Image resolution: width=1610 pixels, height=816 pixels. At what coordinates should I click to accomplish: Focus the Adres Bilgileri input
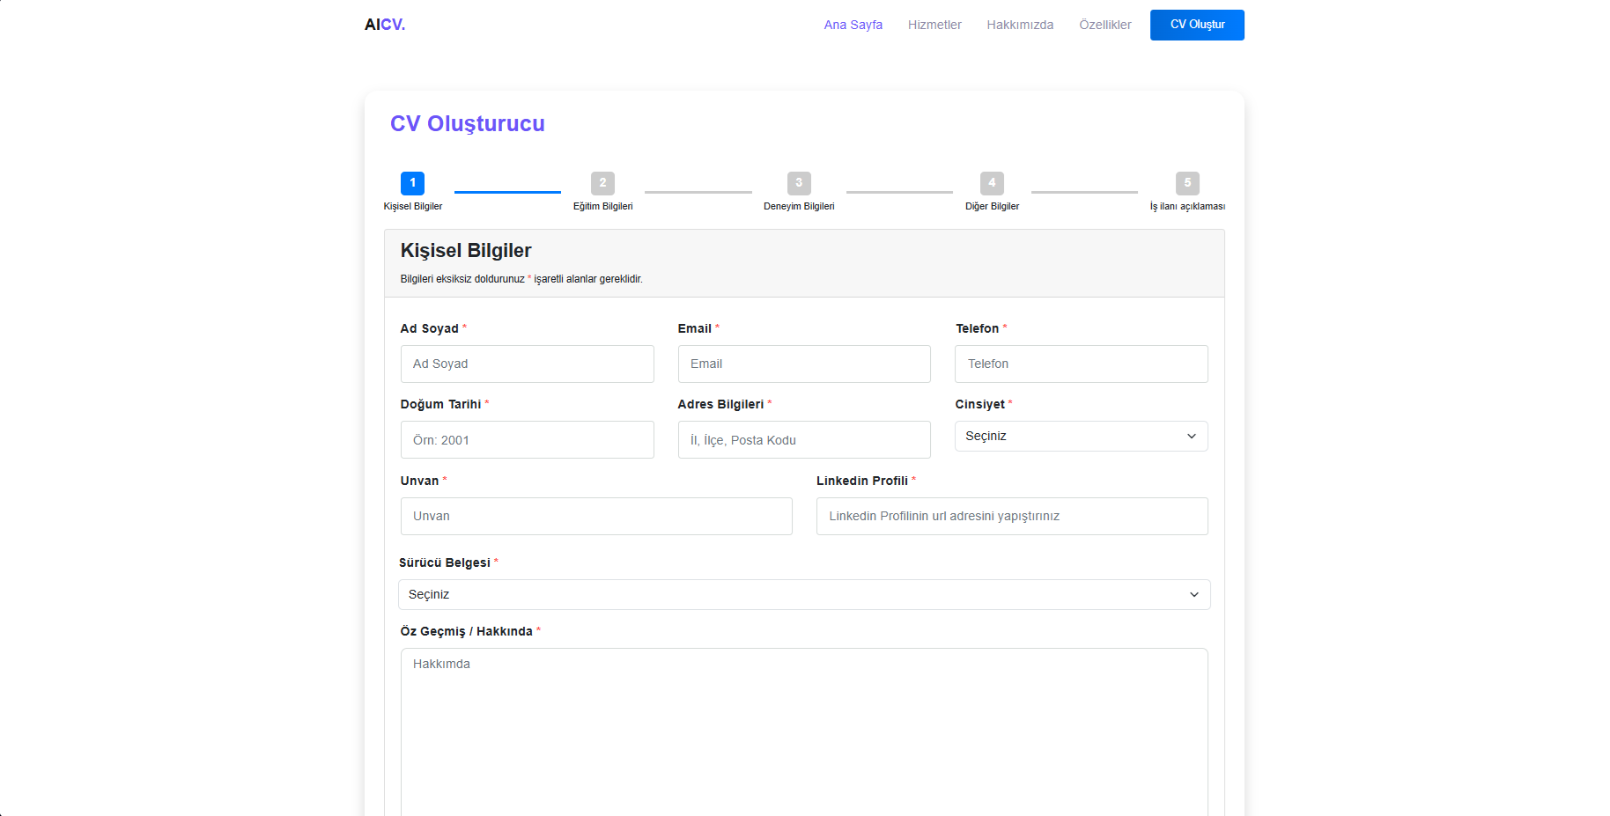(803, 440)
